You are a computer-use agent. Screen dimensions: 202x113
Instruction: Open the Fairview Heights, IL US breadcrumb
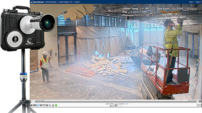(x=65, y=2)
